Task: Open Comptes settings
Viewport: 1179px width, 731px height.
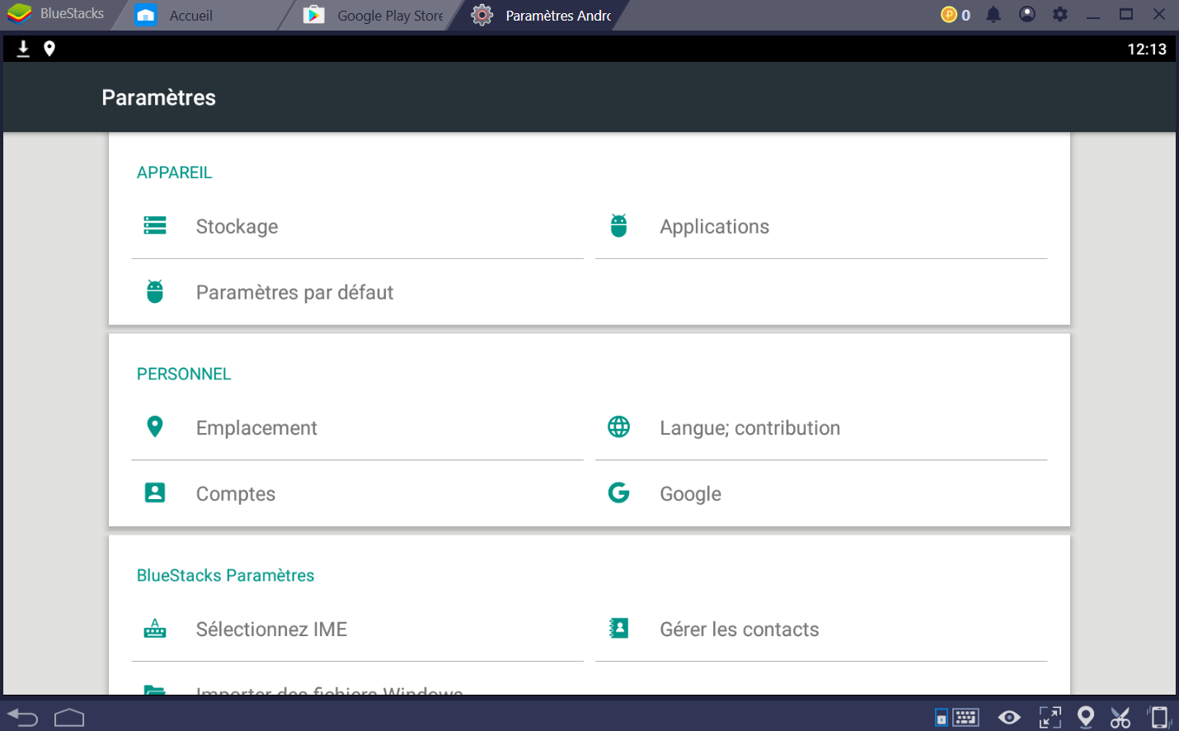Action: pos(358,493)
